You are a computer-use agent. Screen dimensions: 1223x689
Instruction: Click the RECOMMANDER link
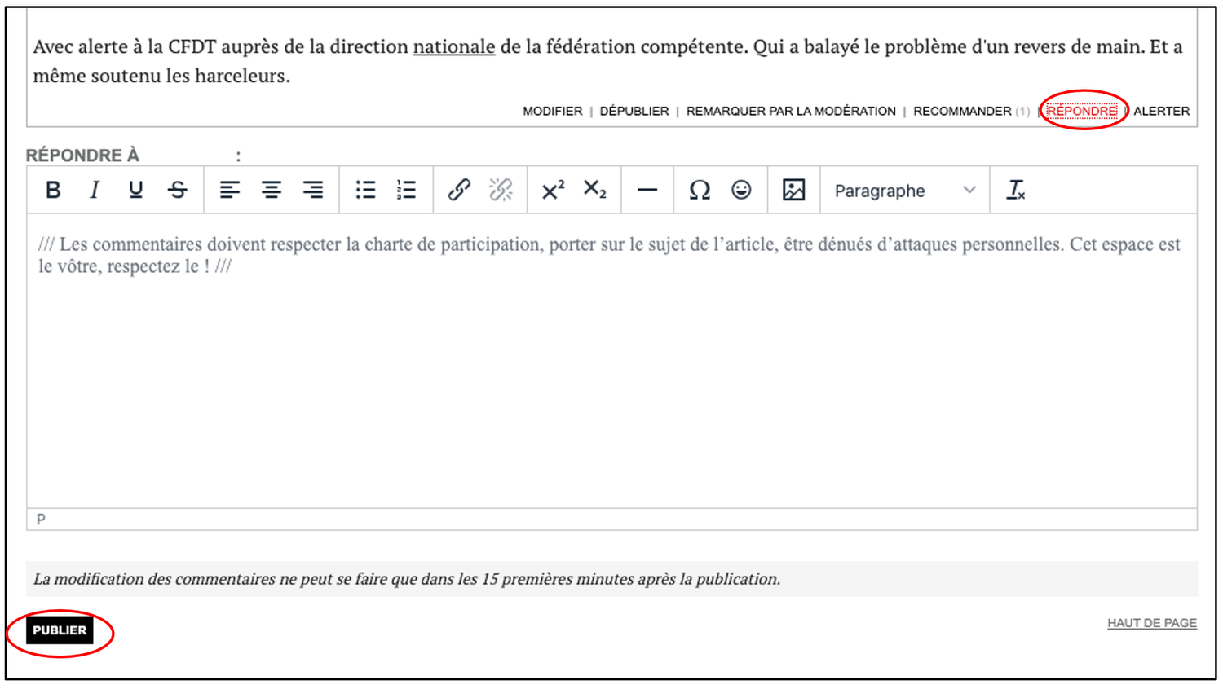tap(962, 111)
